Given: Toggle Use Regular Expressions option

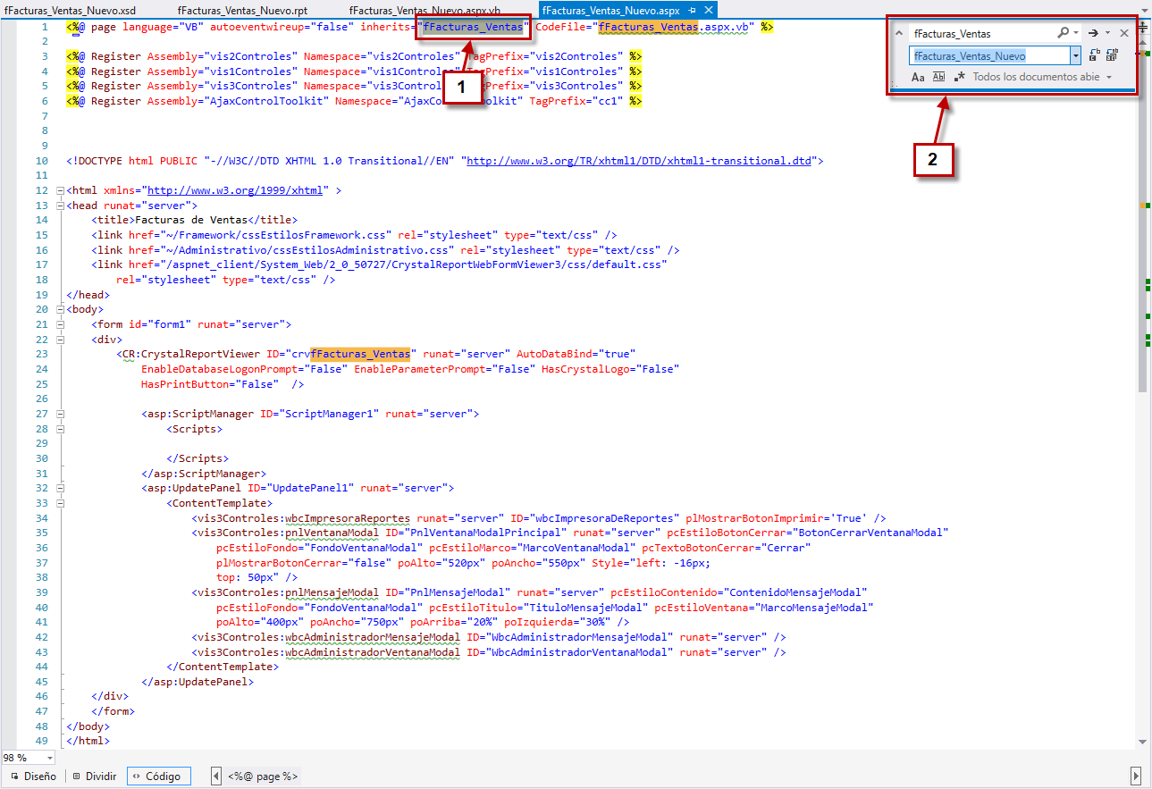Looking at the screenshot, I should coord(959,78).
